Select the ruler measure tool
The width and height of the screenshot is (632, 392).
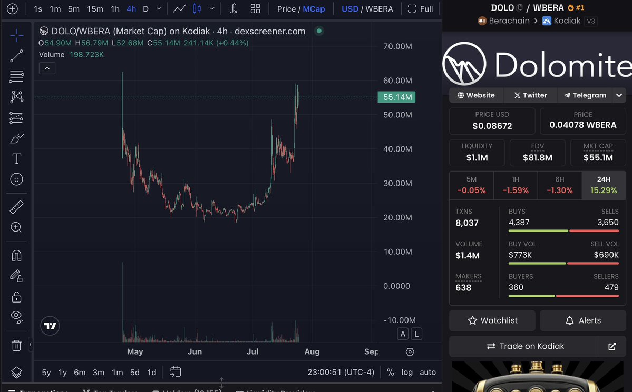[x=16, y=207]
